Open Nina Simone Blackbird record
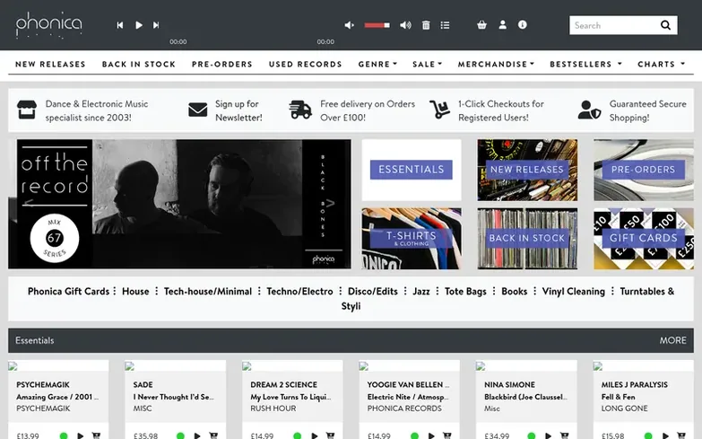Viewport: 702px width, 439px height. tap(525, 397)
